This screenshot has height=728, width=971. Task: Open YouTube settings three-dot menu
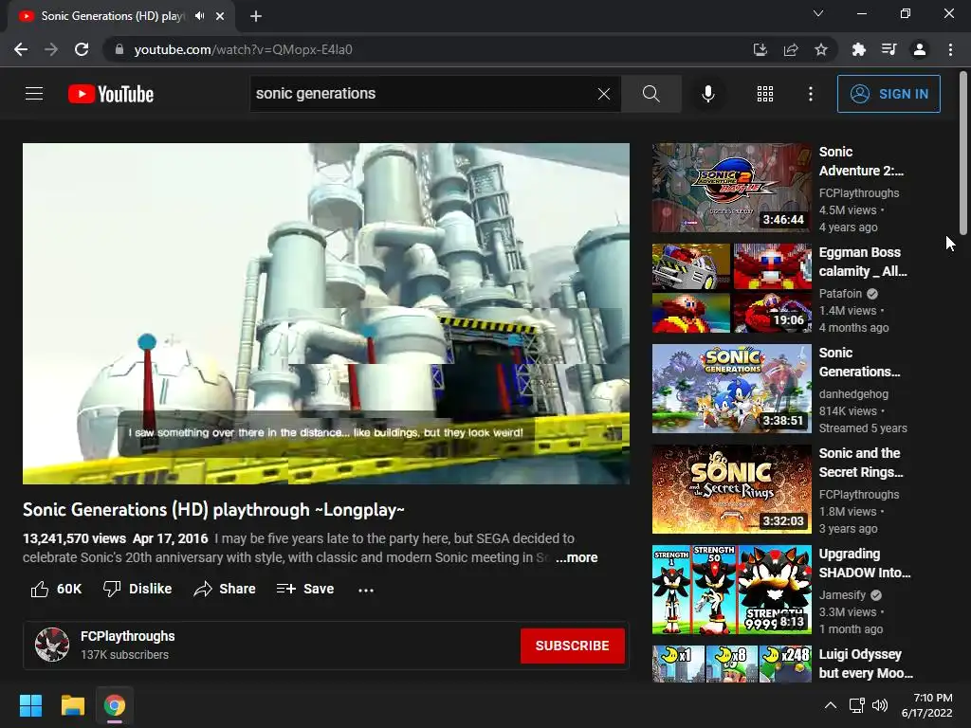click(811, 94)
